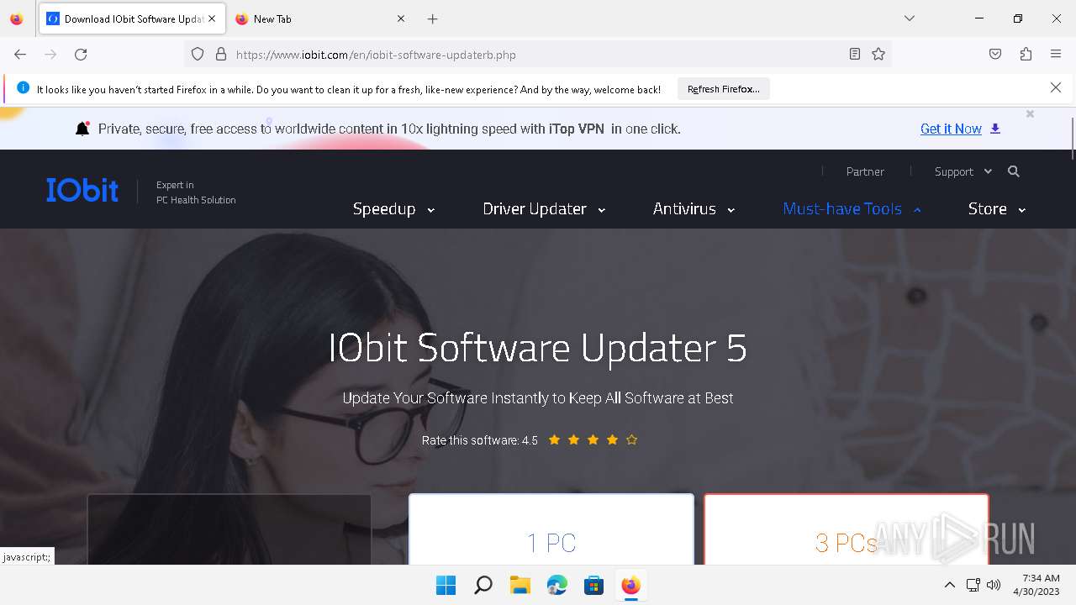
Task: Close the New Tab tab
Action: [x=401, y=18]
